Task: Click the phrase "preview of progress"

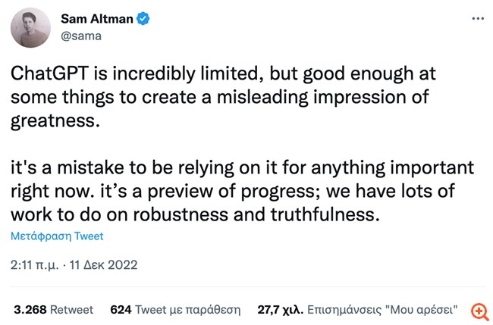Action: pos(231,191)
